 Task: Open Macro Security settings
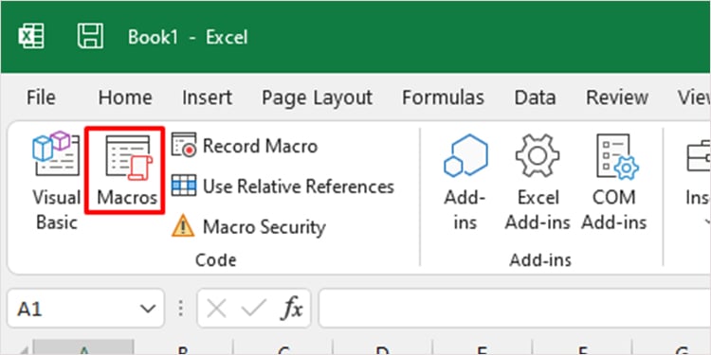click(248, 226)
